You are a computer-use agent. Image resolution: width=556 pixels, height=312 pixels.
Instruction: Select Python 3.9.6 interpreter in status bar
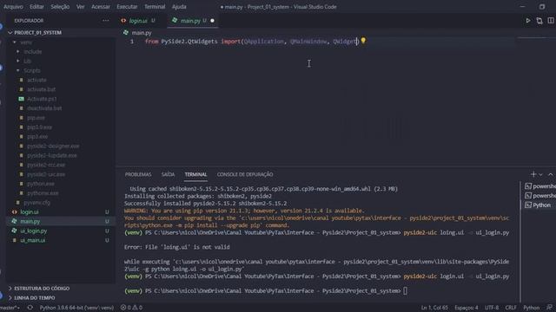click(x=76, y=308)
